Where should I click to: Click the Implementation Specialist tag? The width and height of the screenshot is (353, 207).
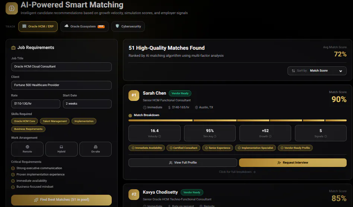255,148
